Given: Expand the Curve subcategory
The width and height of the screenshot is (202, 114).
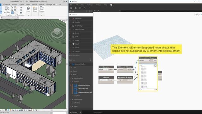Looking at the screenshot, I should (72, 71).
